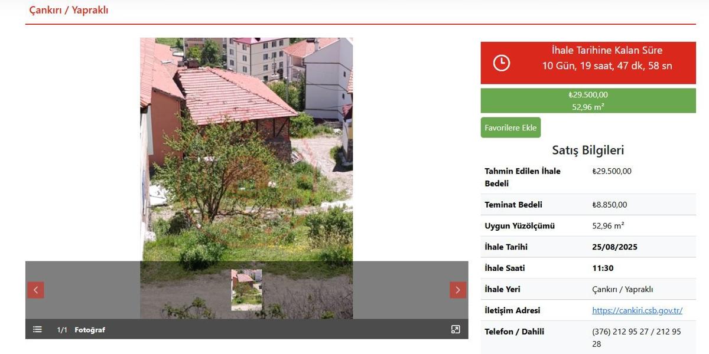Toggle the thumbnail list icon in the gallery bar
This screenshot has height=354, width=709.
[x=37, y=329]
